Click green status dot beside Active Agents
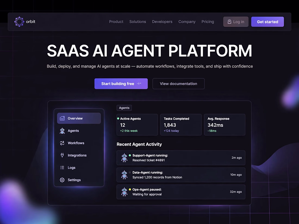299x224 pixels. (118, 118)
